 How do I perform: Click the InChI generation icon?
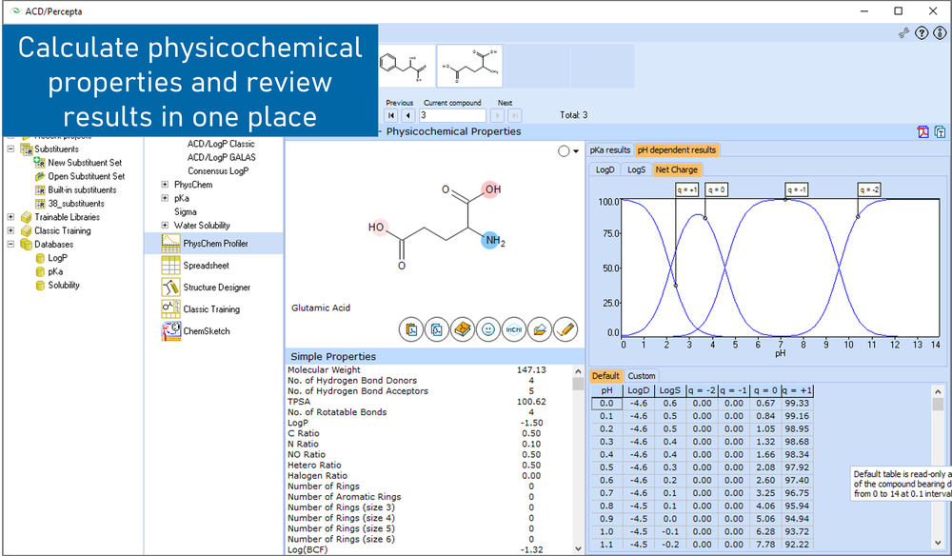coord(513,329)
